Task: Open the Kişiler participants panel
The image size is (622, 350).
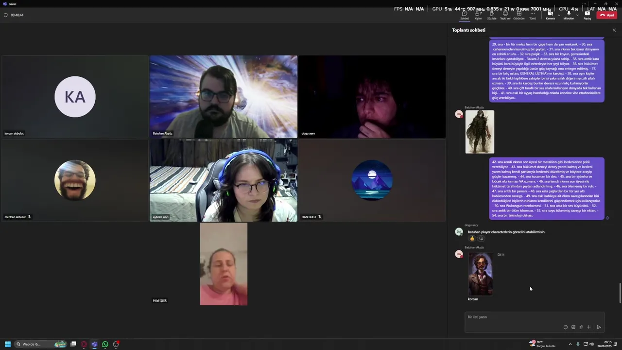Action: pyautogui.click(x=478, y=15)
